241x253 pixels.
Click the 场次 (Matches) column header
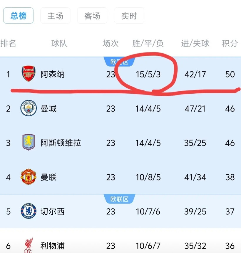[x=111, y=43]
